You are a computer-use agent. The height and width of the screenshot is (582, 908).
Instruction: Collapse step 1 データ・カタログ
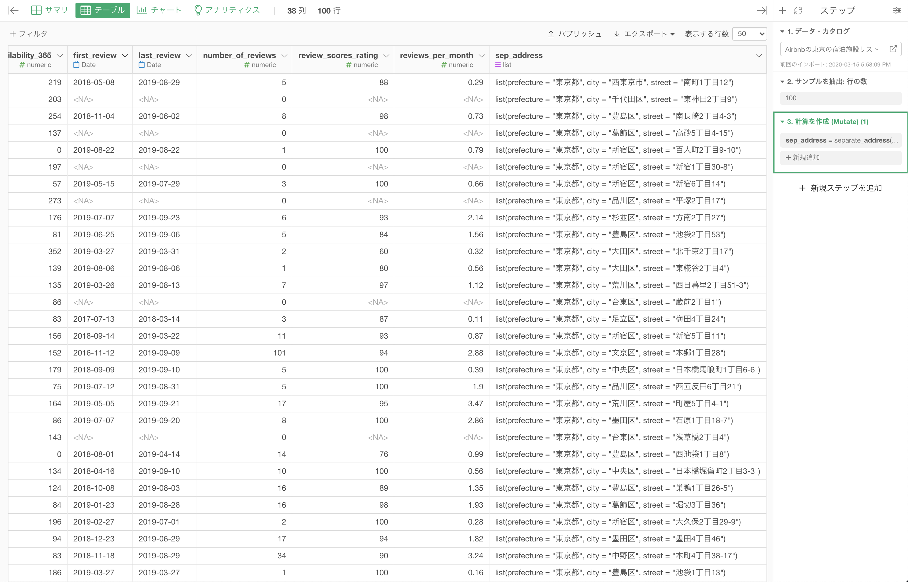(x=782, y=31)
